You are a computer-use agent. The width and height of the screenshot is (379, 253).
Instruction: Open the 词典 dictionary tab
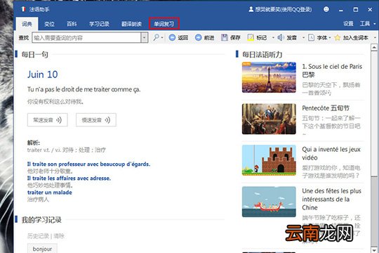click(27, 24)
